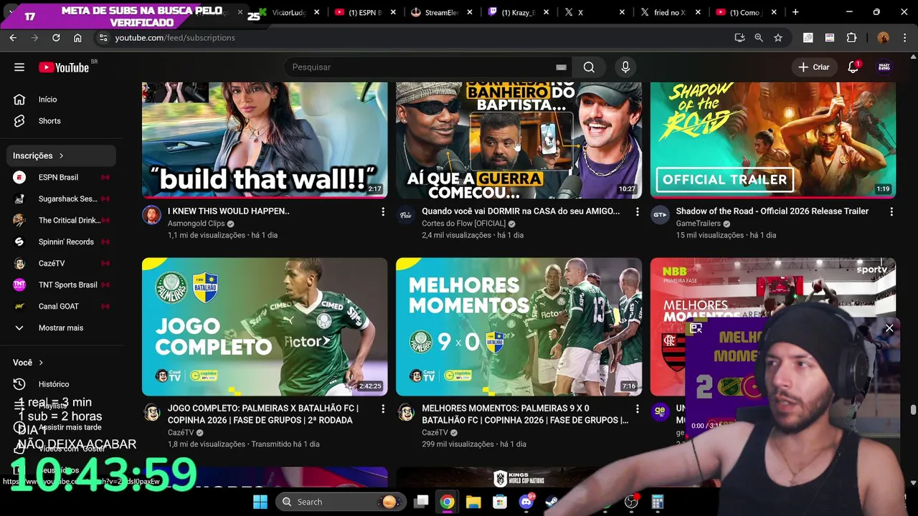Open options for I KNEW THIS WOULD HAPPEN video
Image resolution: width=918 pixels, height=516 pixels.
pyautogui.click(x=383, y=212)
